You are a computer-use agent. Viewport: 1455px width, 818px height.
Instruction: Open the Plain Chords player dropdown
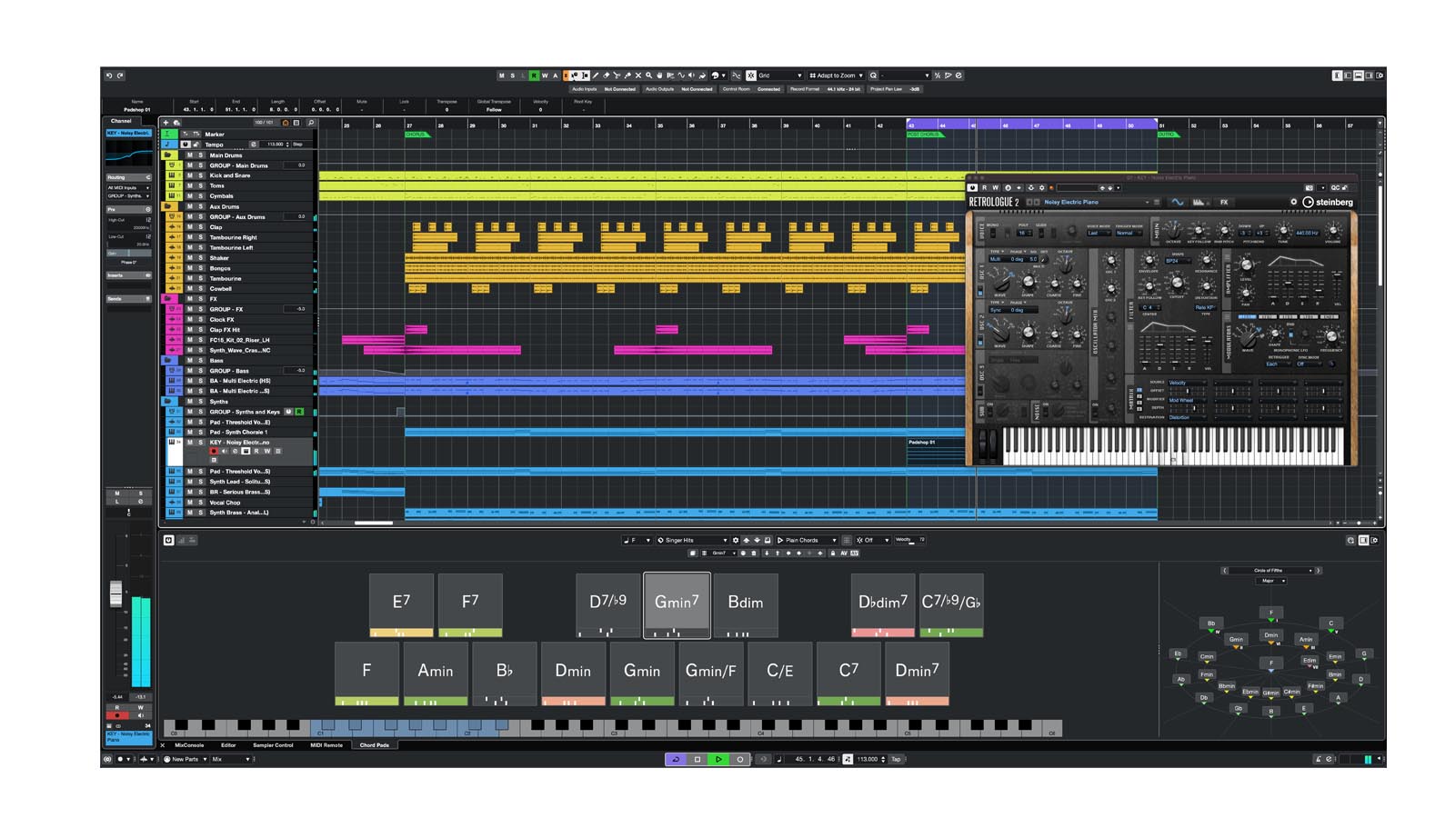point(808,540)
